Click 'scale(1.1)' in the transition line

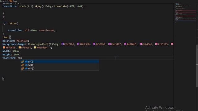[x=26, y=6]
